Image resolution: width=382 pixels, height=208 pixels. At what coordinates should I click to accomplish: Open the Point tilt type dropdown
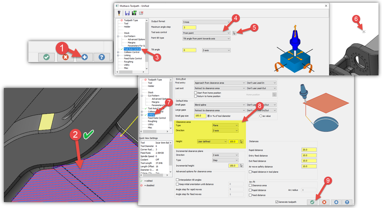coord(206,39)
